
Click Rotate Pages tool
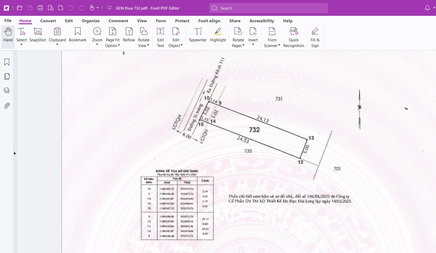(238, 37)
